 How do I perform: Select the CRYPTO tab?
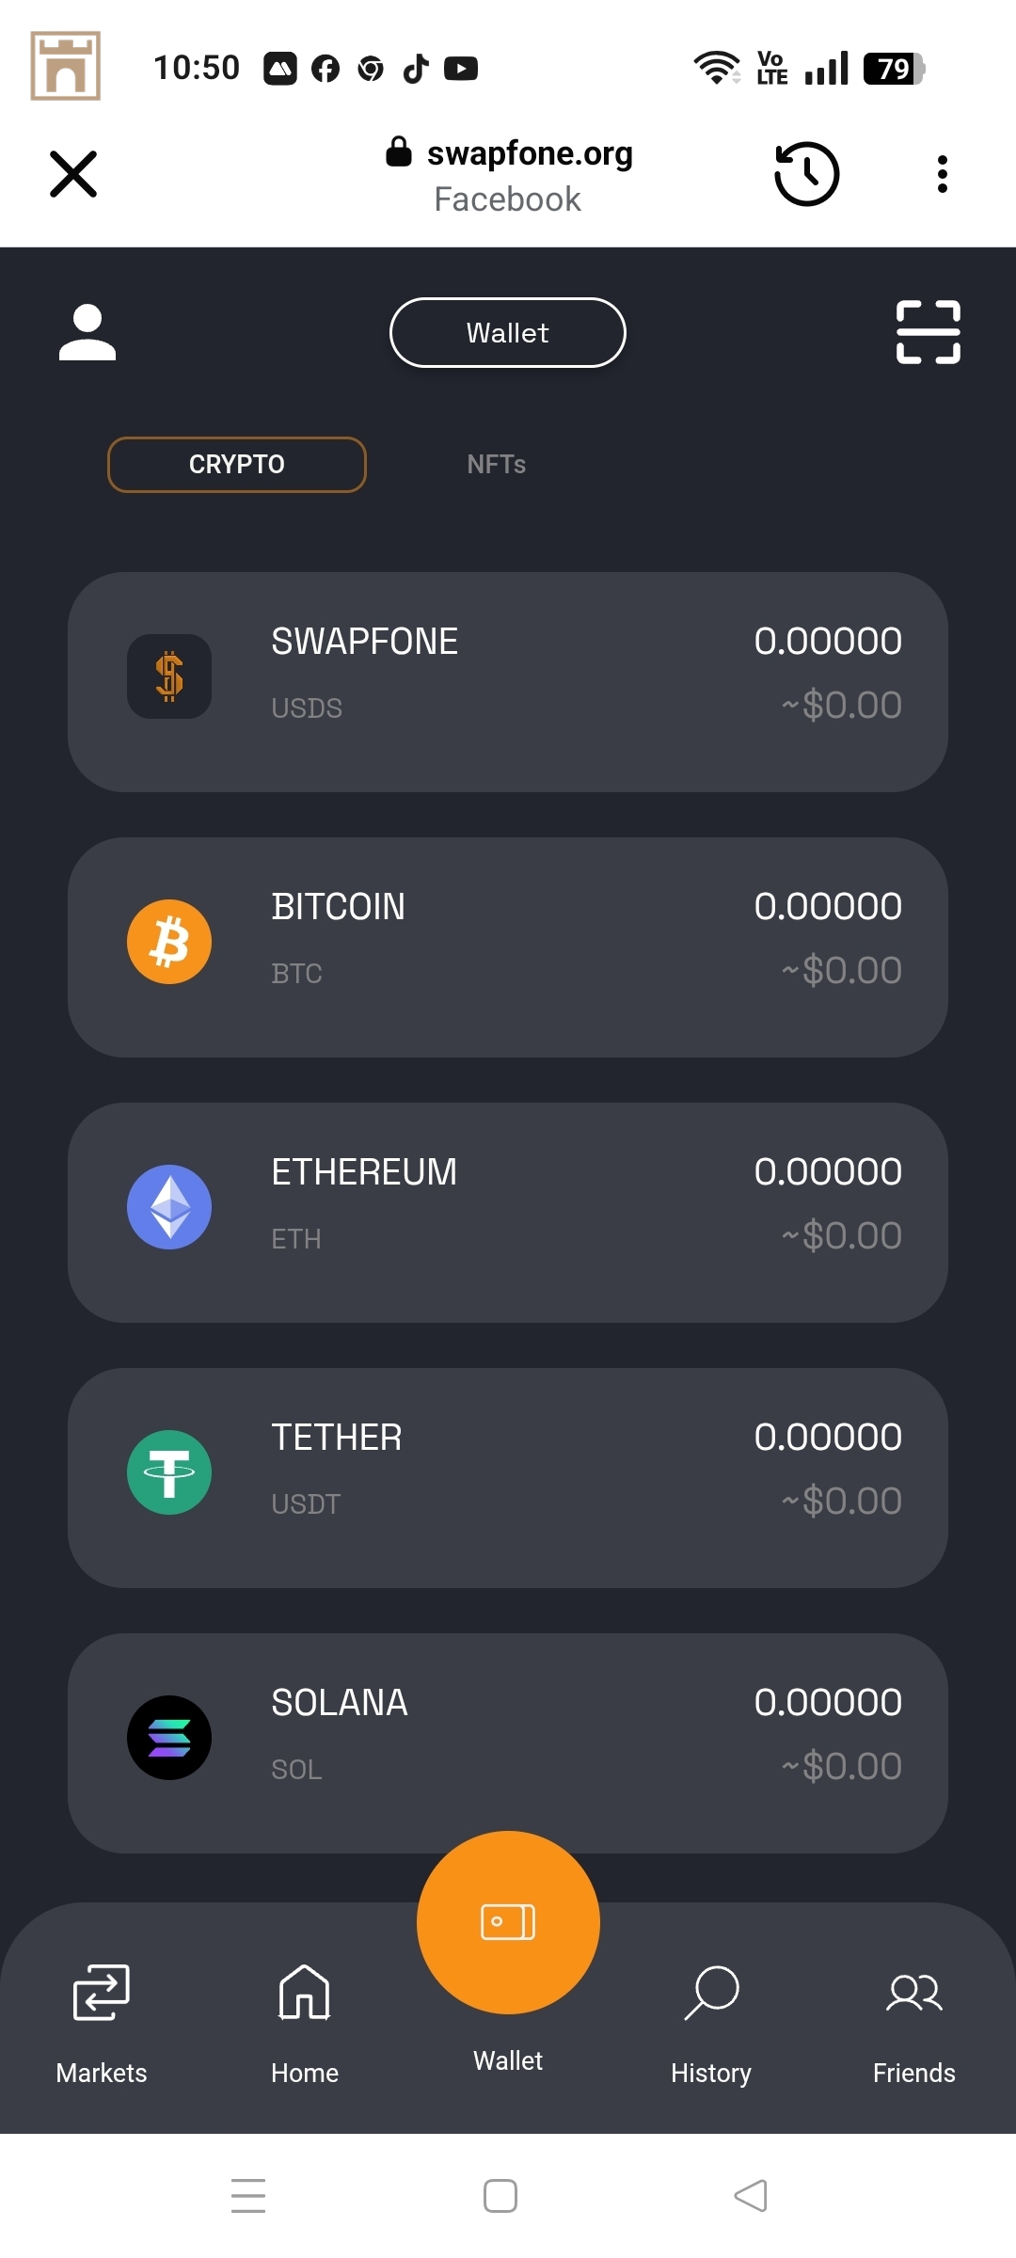[237, 465]
